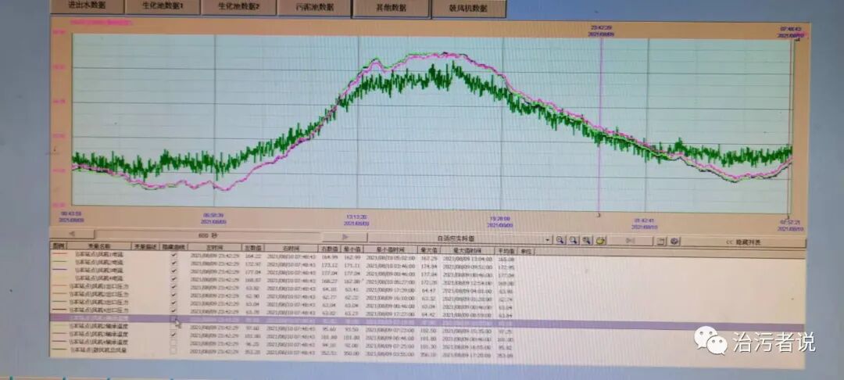Screen dimensions: 844x380
Task: Toggle hide-curve checkbox for row with 168.87
Action: pos(173,279)
